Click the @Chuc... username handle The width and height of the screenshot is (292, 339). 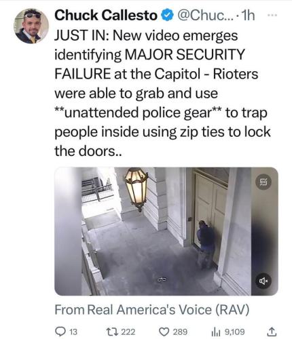pos(205,16)
